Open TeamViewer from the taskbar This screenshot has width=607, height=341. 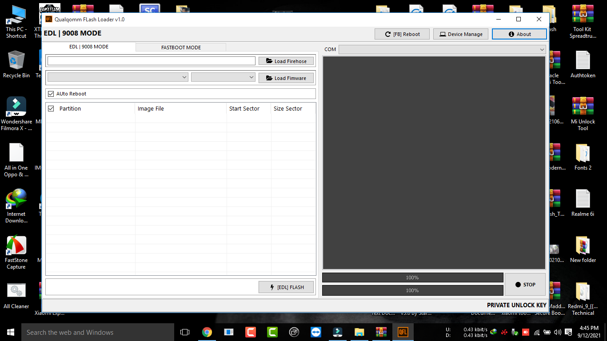[315, 332]
